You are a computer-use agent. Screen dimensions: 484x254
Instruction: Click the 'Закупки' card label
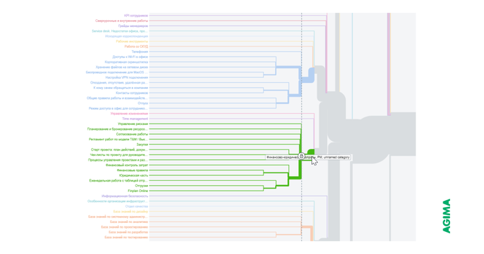click(142, 144)
